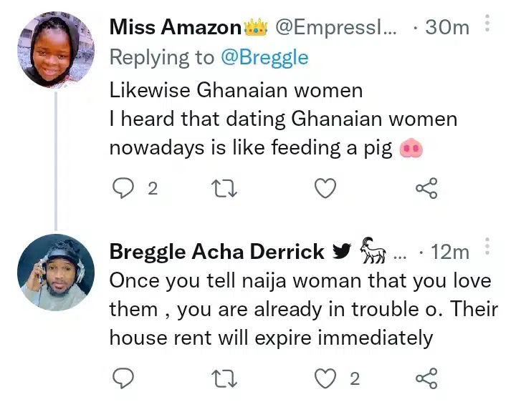
Task: Open the @Breggle profile link
Action: [x=265, y=58]
